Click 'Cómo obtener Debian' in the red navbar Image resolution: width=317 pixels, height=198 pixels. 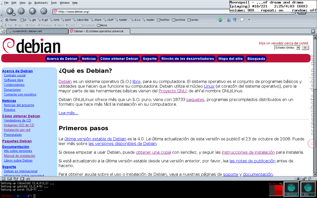(x=119, y=59)
